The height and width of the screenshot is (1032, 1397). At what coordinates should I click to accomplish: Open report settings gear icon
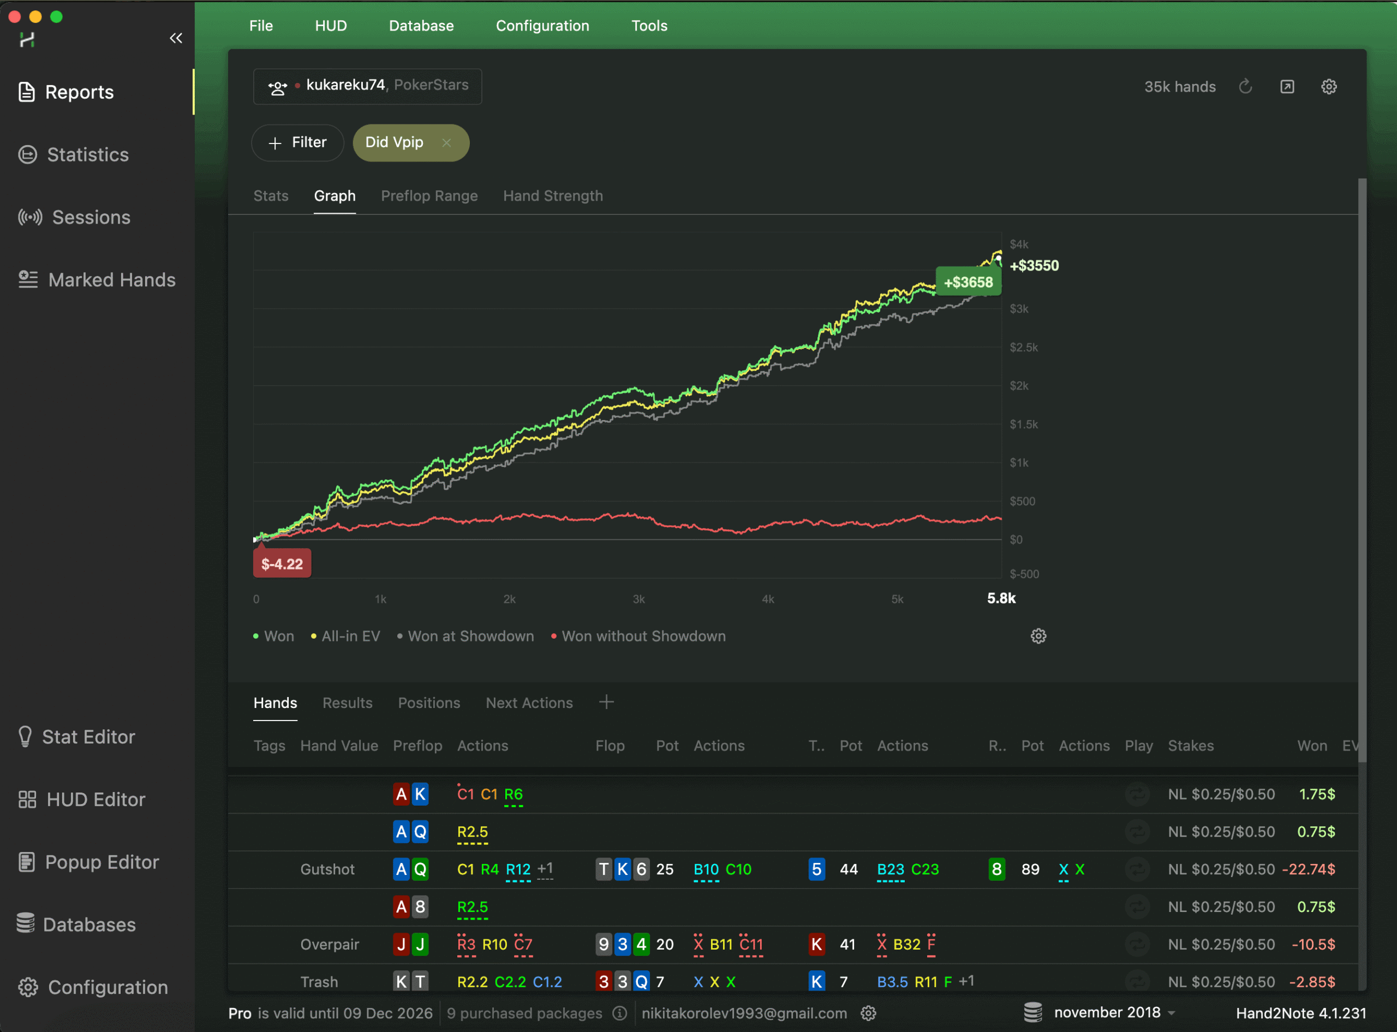click(x=1329, y=87)
